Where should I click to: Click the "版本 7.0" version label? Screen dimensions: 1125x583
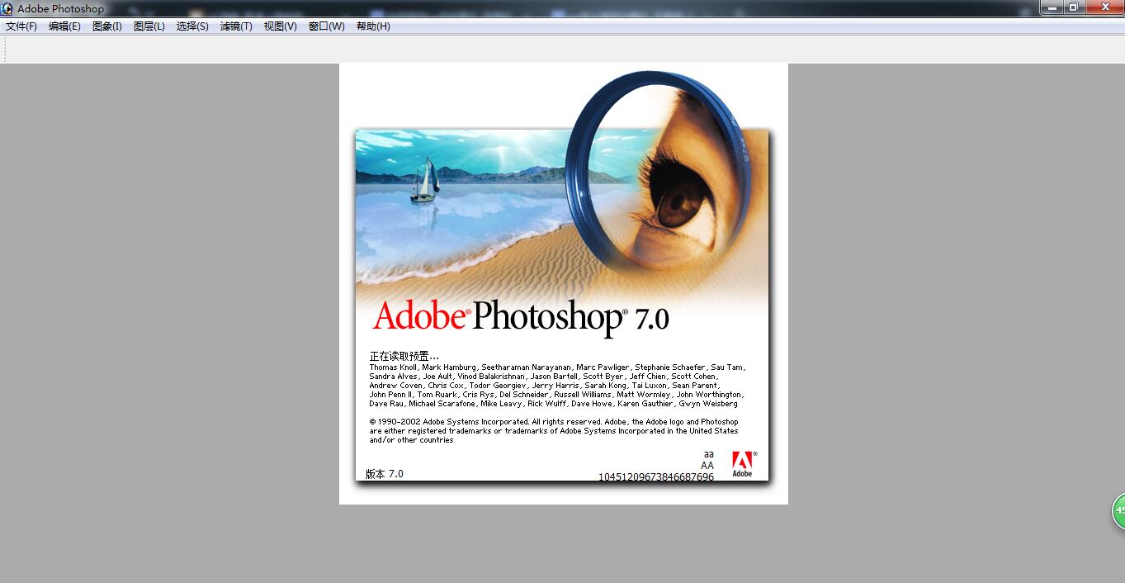[x=385, y=474]
